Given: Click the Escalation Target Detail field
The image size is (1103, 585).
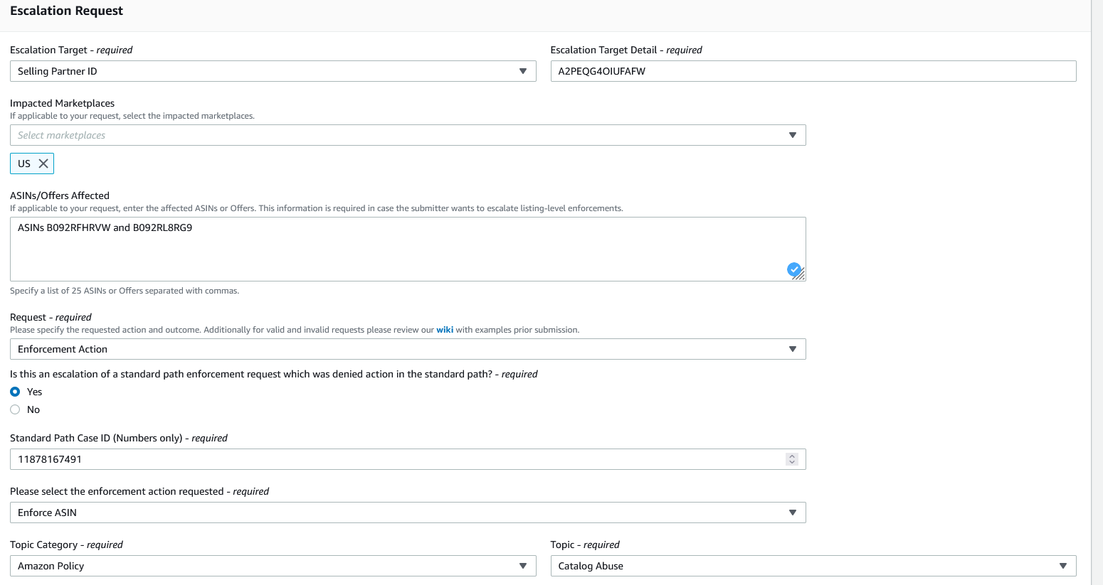Looking at the screenshot, I should (813, 71).
